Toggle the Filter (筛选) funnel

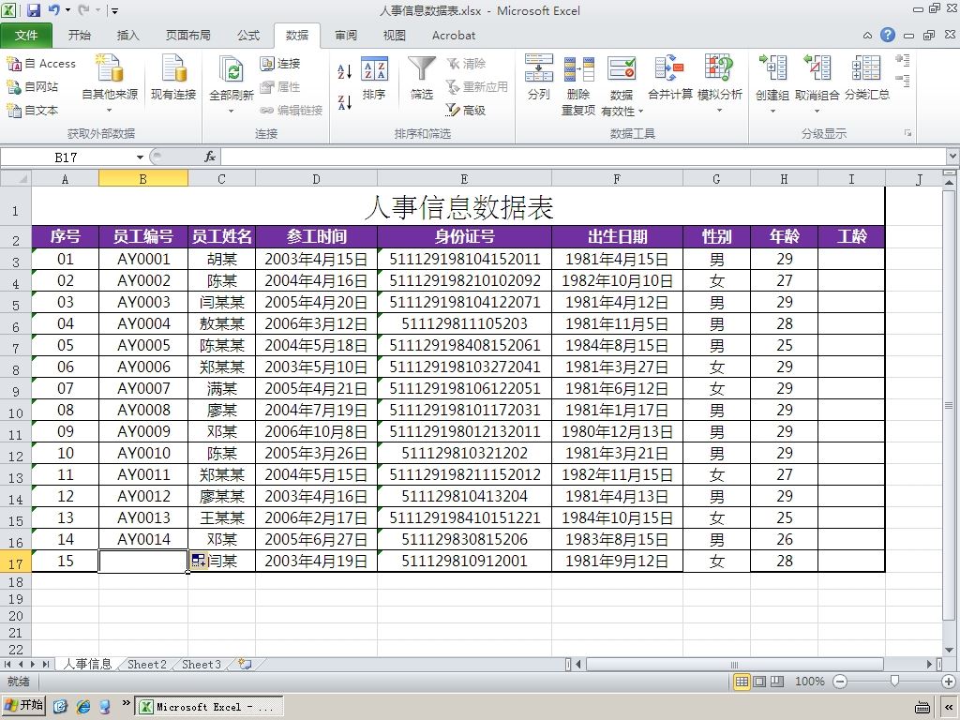click(422, 78)
